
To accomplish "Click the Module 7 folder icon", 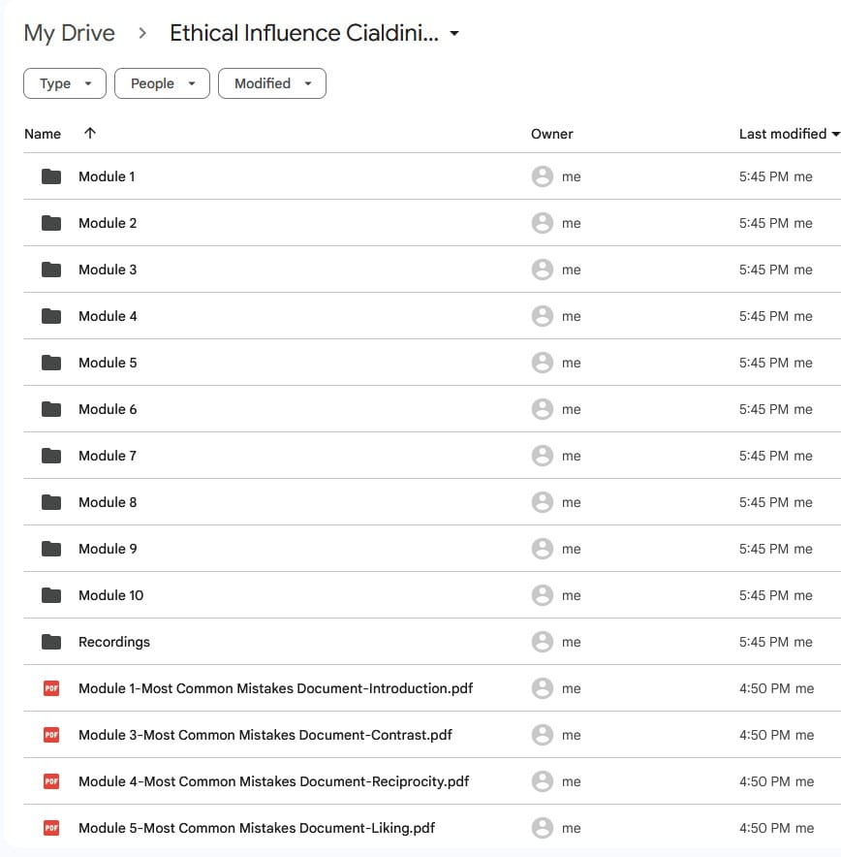I will 51,456.
